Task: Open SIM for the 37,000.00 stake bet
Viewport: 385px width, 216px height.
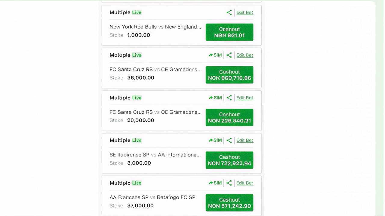Action: [215, 183]
